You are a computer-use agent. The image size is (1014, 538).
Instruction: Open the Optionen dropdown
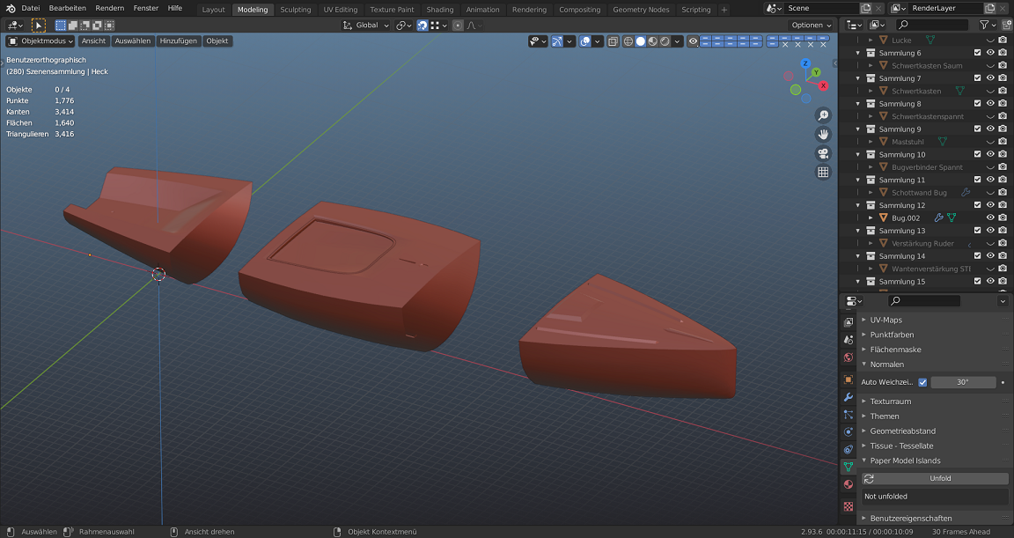812,26
